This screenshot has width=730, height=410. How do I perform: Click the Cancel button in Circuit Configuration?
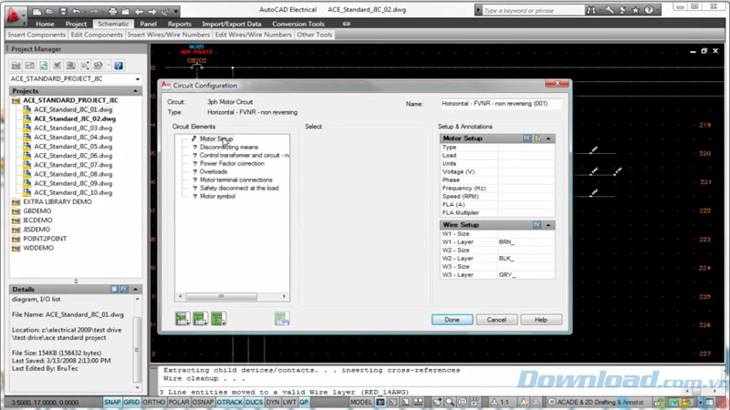(496, 320)
